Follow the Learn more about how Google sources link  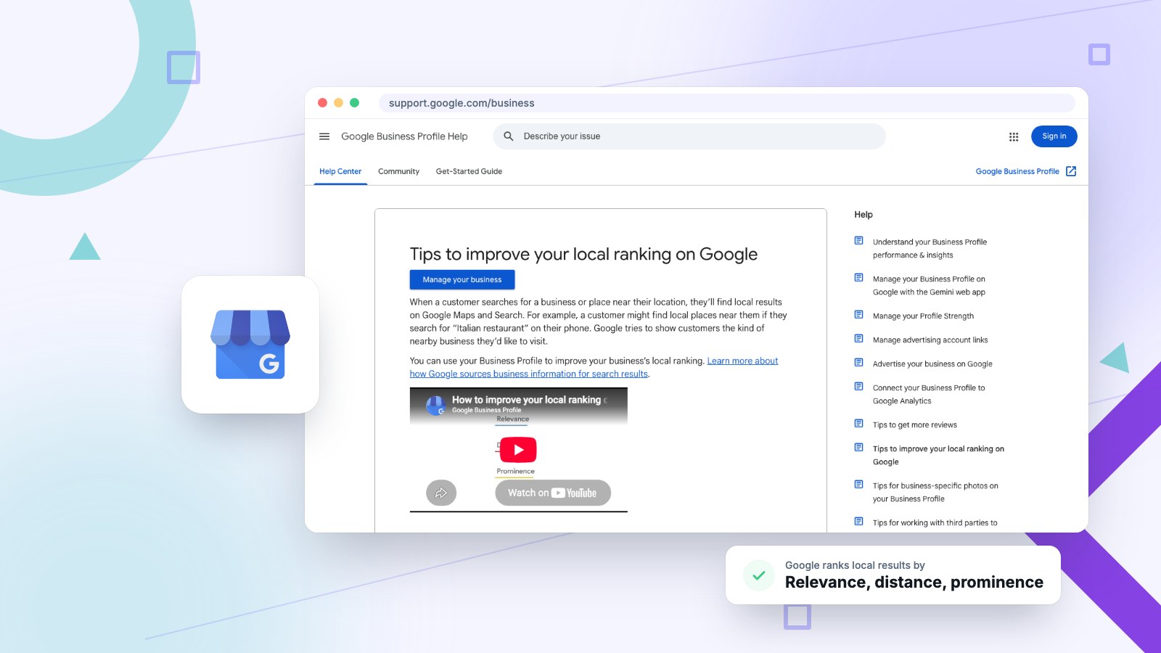tap(594, 368)
